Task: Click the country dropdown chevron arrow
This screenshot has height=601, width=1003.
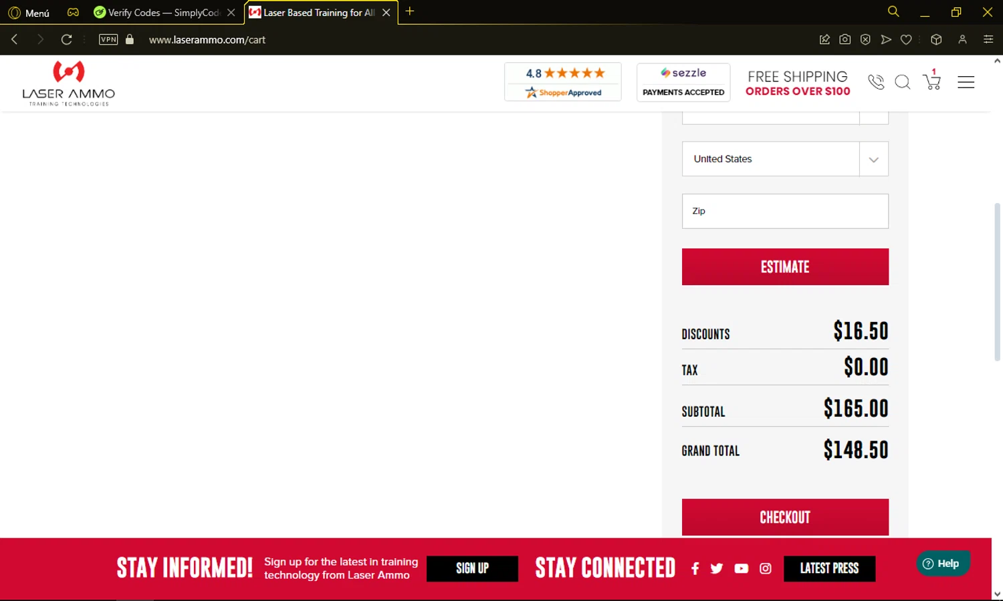Action: tap(873, 160)
